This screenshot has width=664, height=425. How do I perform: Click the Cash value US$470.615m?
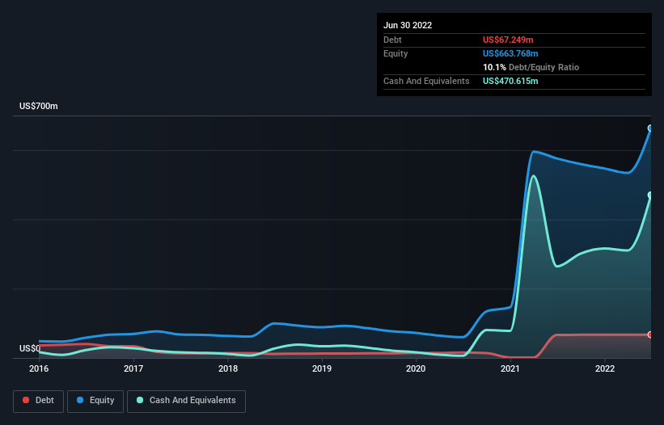tap(510, 81)
